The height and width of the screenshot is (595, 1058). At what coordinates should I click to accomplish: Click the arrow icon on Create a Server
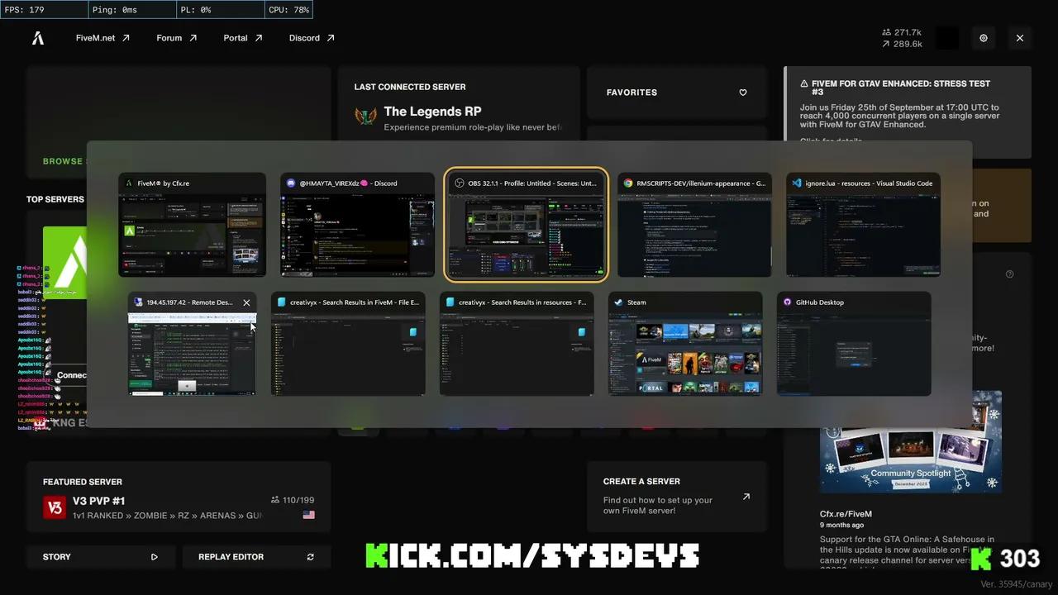point(746,497)
